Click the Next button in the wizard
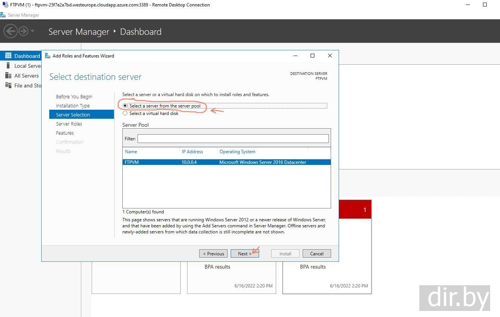 pos(245,254)
